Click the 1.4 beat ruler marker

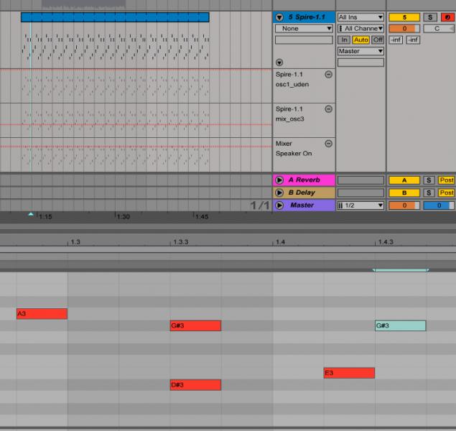tap(280, 242)
